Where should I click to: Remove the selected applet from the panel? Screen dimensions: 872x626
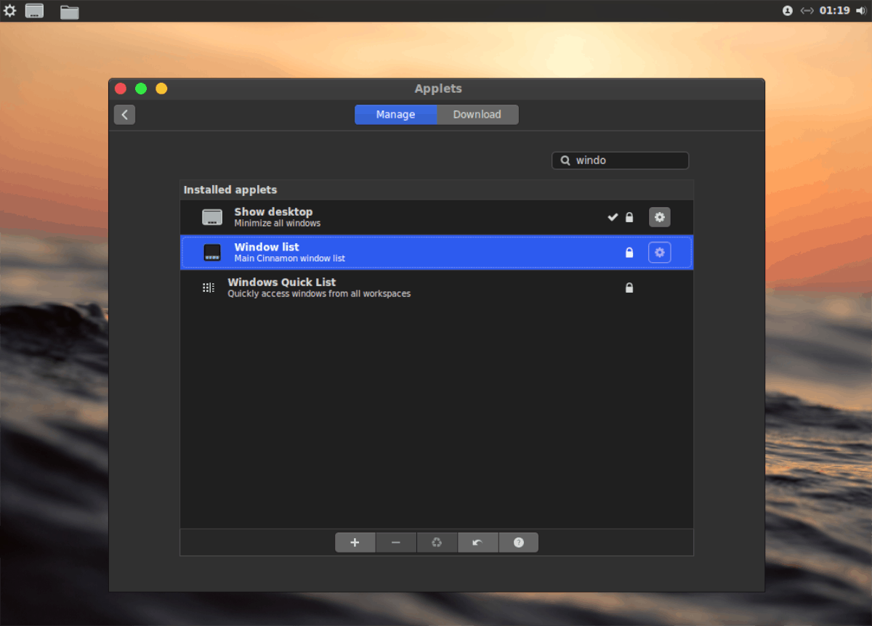click(x=395, y=542)
